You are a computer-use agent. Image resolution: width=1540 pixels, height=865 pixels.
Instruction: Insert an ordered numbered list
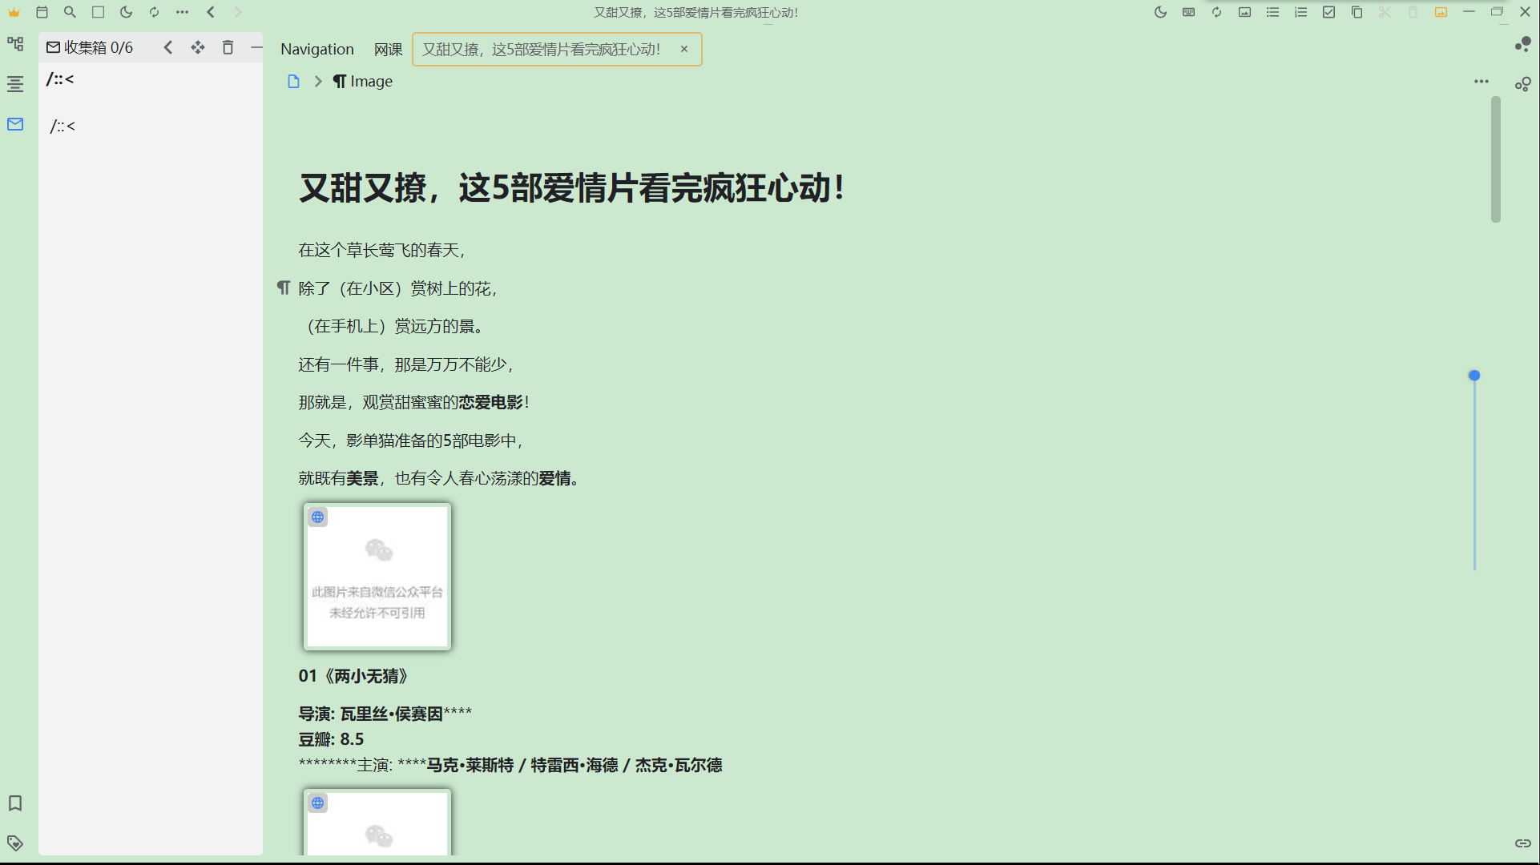click(1300, 12)
